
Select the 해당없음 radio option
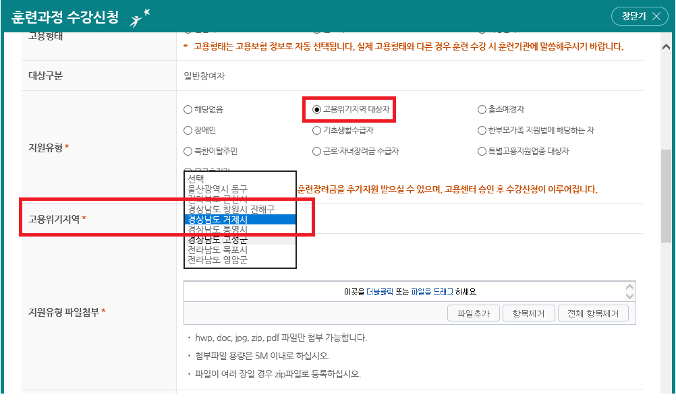pos(188,109)
